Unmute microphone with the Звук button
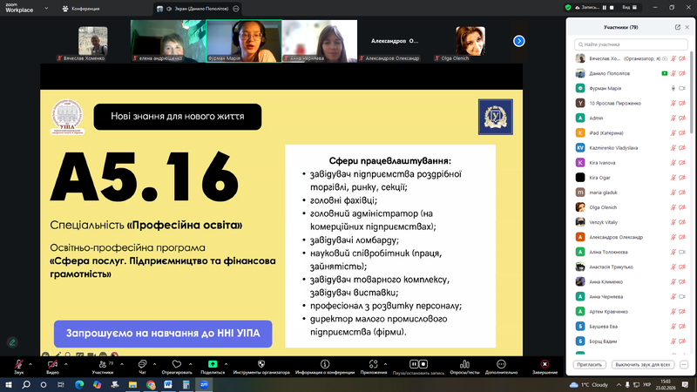Screen dimensions: 697x392 click(x=18, y=363)
